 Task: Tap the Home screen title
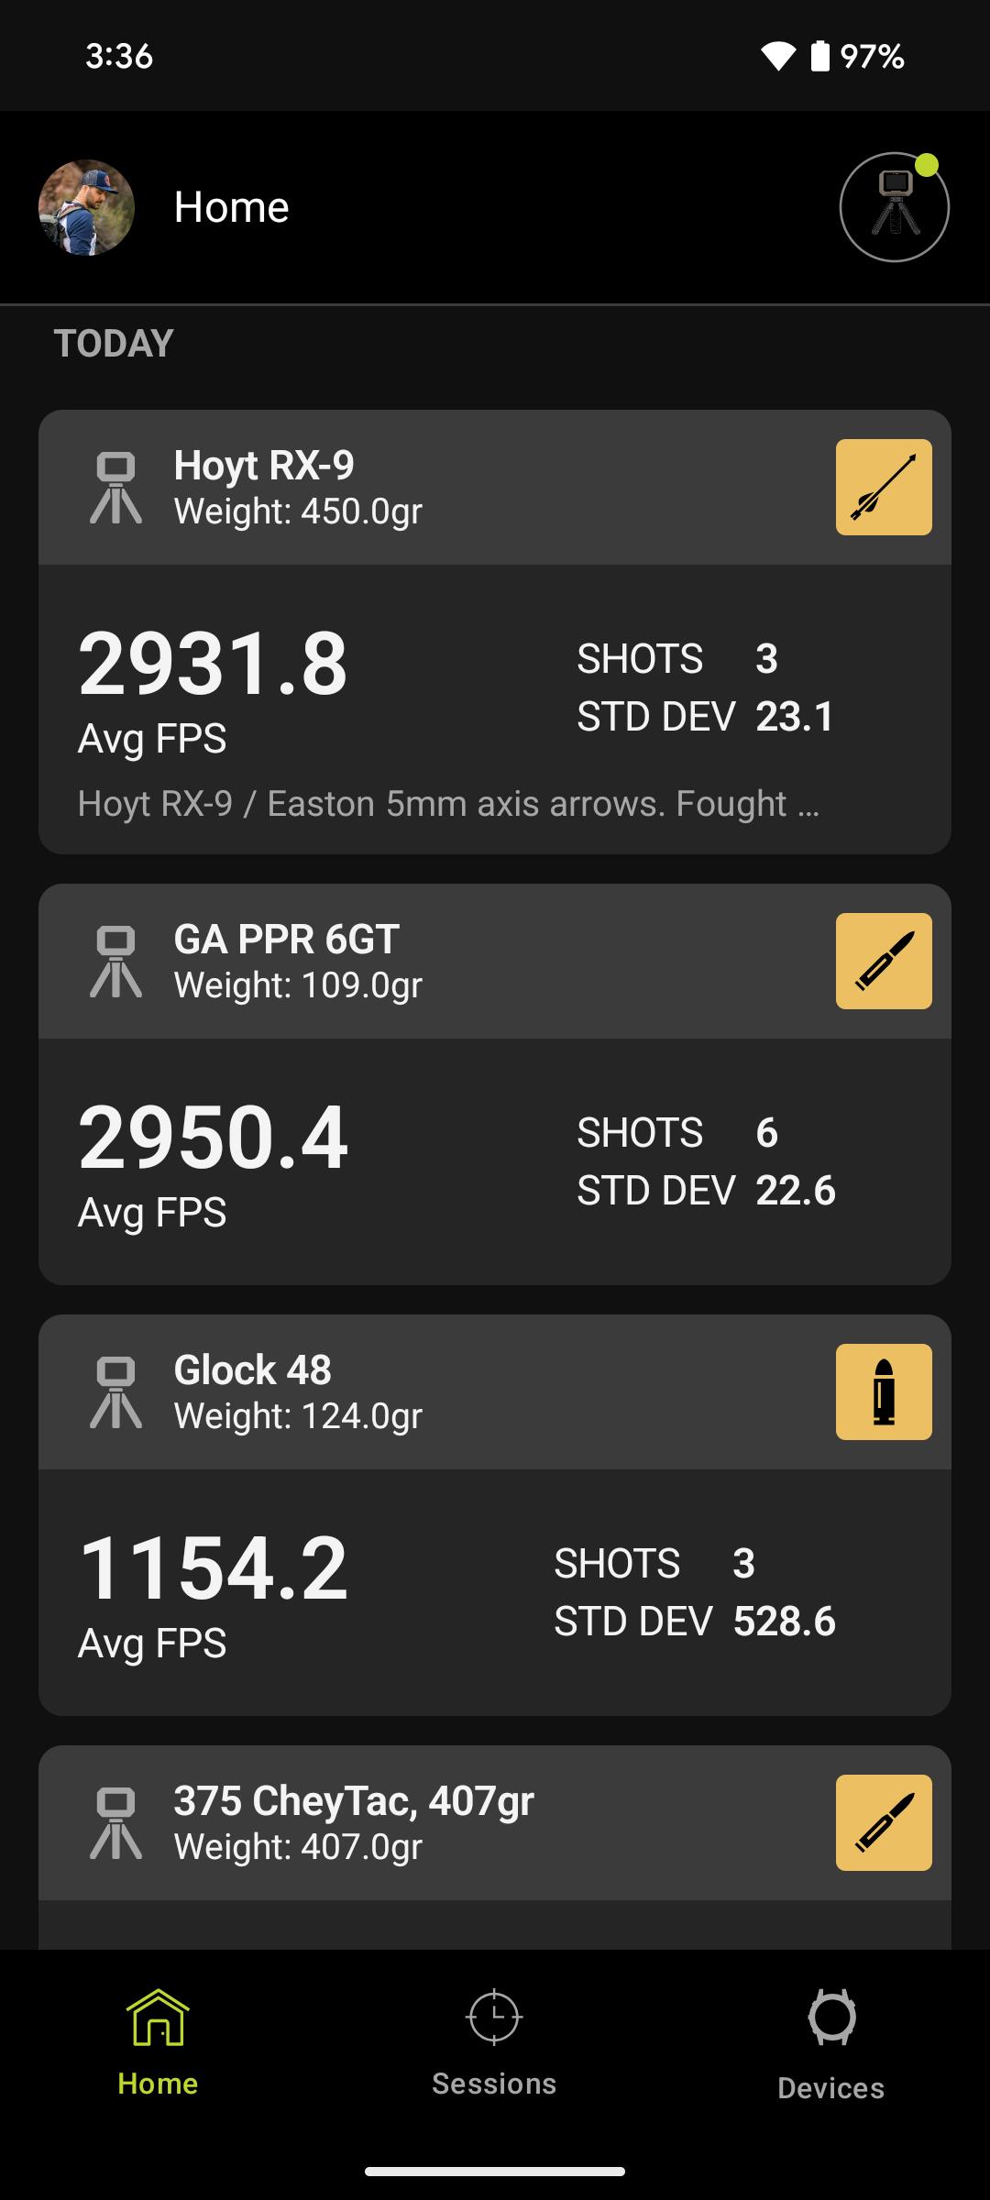[232, 207]
